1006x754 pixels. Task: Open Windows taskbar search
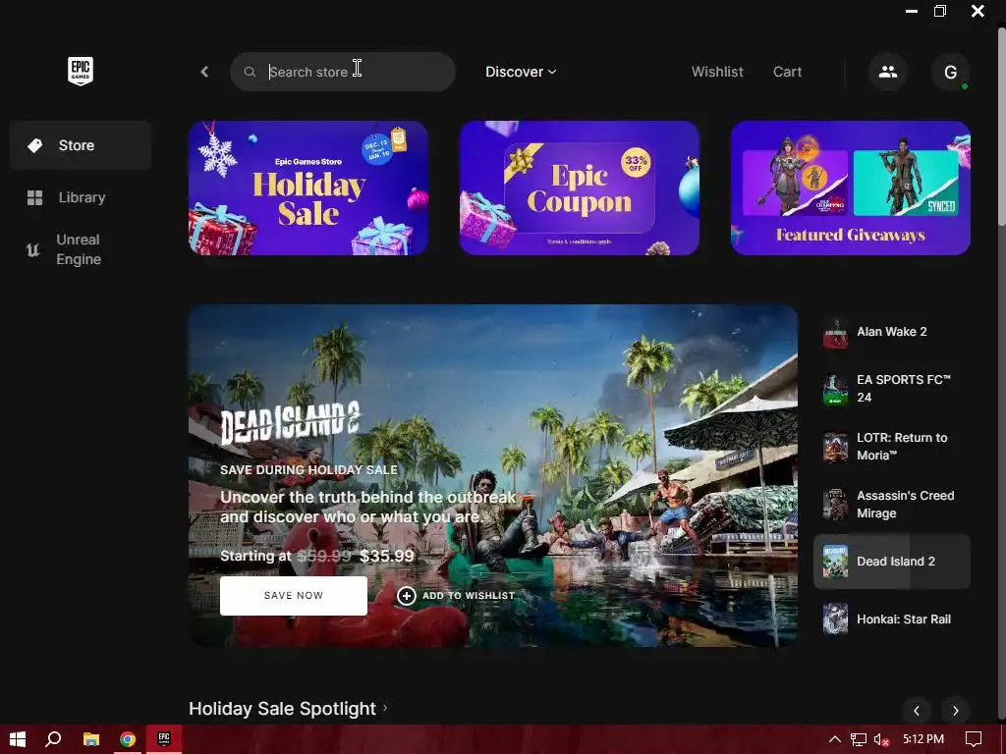pyautogui.click(x=53, y=739)
